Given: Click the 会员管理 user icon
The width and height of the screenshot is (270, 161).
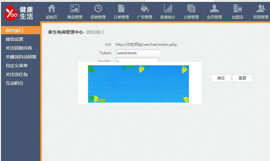Looking at the screenshot, I should pos(214,8).
